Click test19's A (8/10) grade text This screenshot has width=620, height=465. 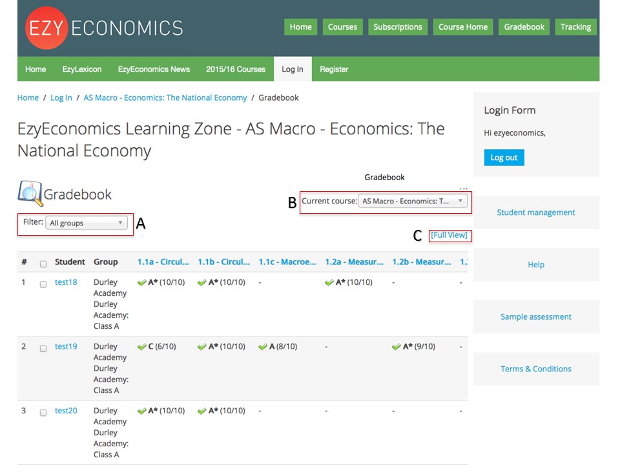(x=283, y=346)
